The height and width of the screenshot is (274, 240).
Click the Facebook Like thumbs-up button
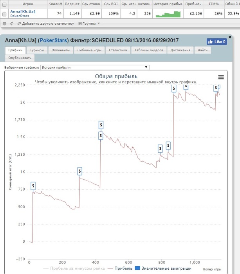pyautogui.click(x=217, y=41)
